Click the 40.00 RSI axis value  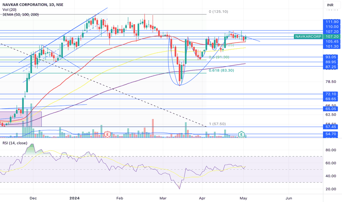tap(331, 176)
